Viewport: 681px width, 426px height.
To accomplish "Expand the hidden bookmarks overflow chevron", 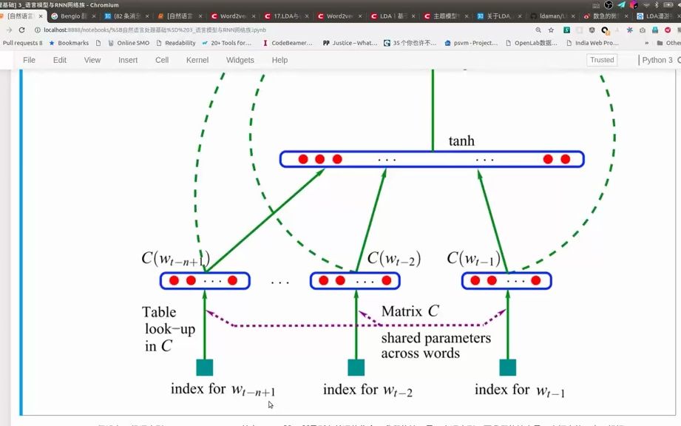I will point(647,43).
